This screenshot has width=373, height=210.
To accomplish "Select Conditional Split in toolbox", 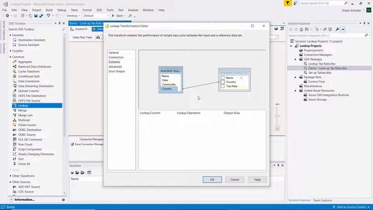I will tap(29, 76).
